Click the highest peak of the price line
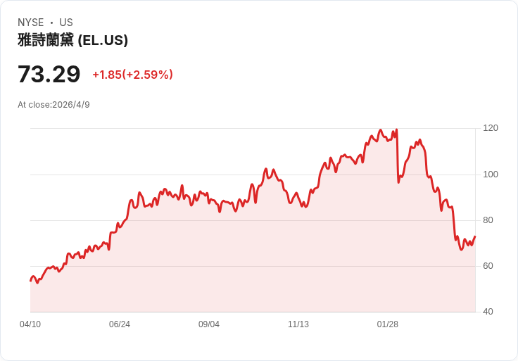518x361 pixels. click(380, 130)
